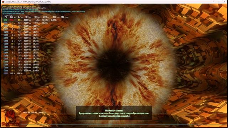
Task: Click the GPU voltage value 0.870
Action: tap(53, 20)
